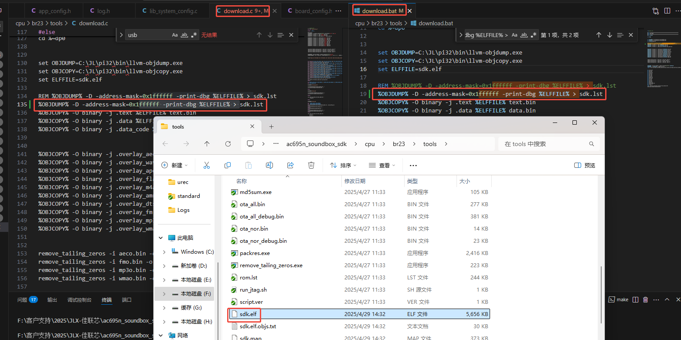
Task: Expand the Windows (C:) drive node
Action: (164, 252)
